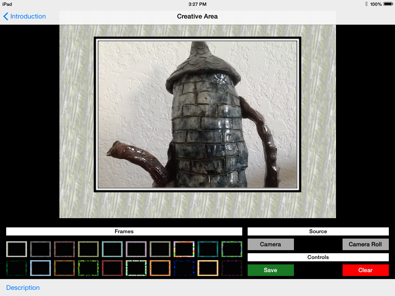395x296 pixels.
Task: Select the rainbow striped frame thumbnail
Action: pyautogui.click(x=184, y=249)
